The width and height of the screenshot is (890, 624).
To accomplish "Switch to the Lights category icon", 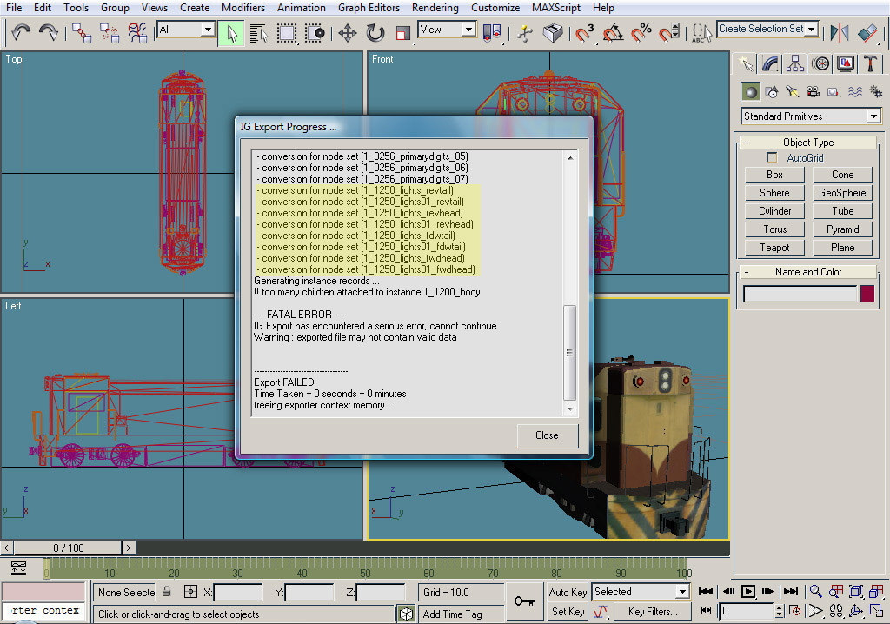I will point(793,91).
